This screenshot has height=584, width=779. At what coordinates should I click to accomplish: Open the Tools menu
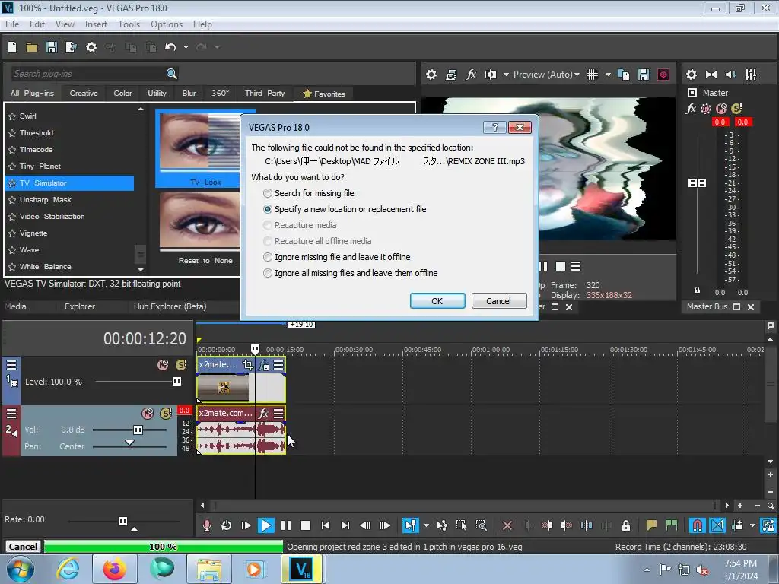click(129, 24)
